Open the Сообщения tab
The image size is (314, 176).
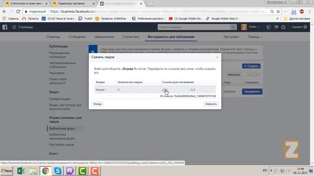pyautogui.click(x=77, y=37)
